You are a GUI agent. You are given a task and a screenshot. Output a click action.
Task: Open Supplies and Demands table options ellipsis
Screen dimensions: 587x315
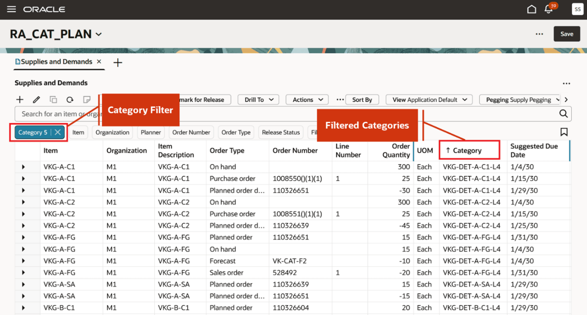point(566,83)
